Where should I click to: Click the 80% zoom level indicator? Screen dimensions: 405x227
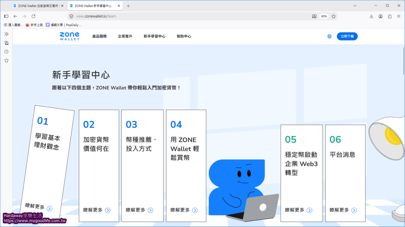324,16
